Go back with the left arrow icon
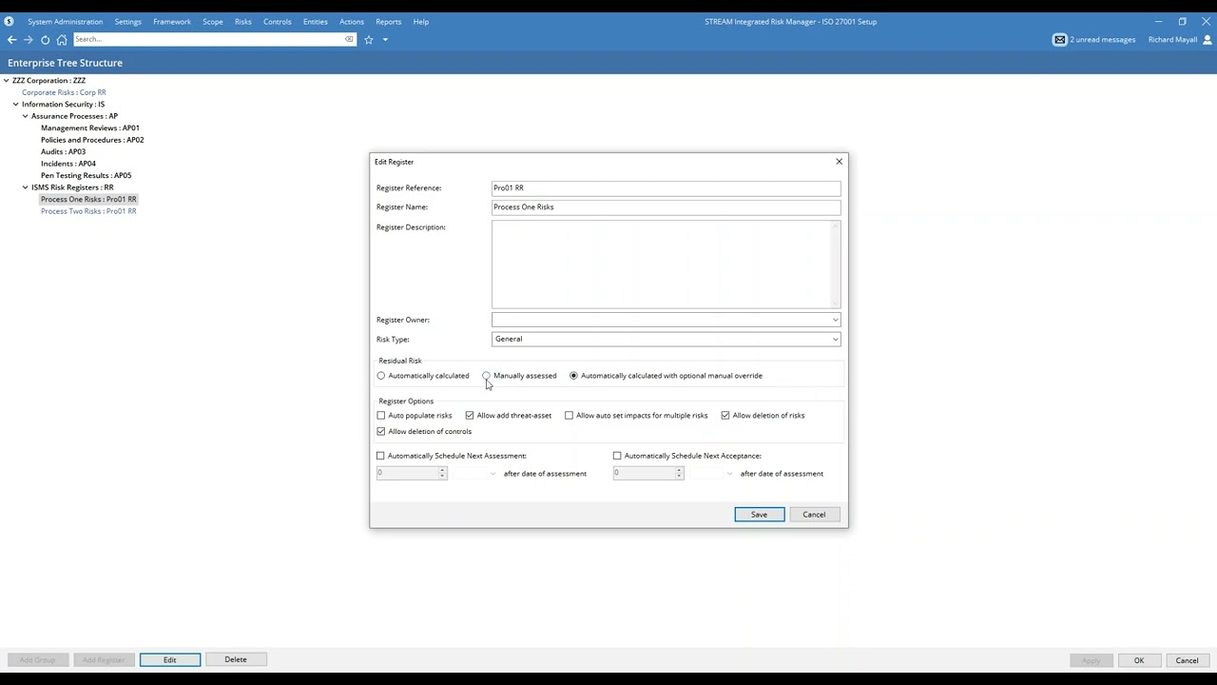This screenshot has height=685, width=1217. tap(11, 39)
